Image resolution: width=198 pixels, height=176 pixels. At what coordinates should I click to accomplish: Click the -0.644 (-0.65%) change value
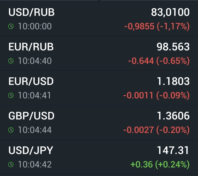(x=159, y=61)
